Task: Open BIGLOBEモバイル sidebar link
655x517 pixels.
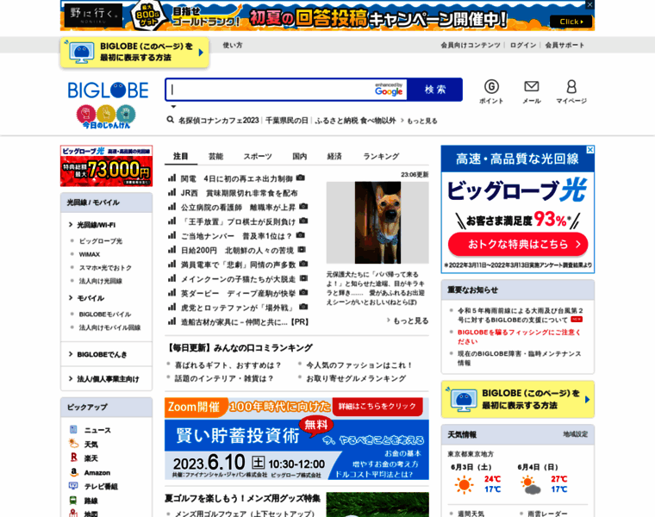Action: (105, 314)
